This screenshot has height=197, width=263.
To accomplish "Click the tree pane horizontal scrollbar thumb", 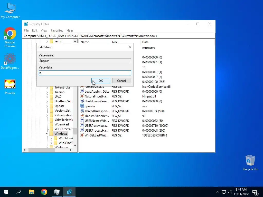I will (42, 150).
